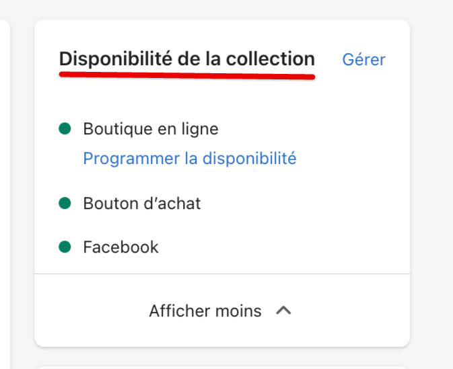Click the word "collection" in the heading
The image size is (453, 369).
(x=270, y=59)
